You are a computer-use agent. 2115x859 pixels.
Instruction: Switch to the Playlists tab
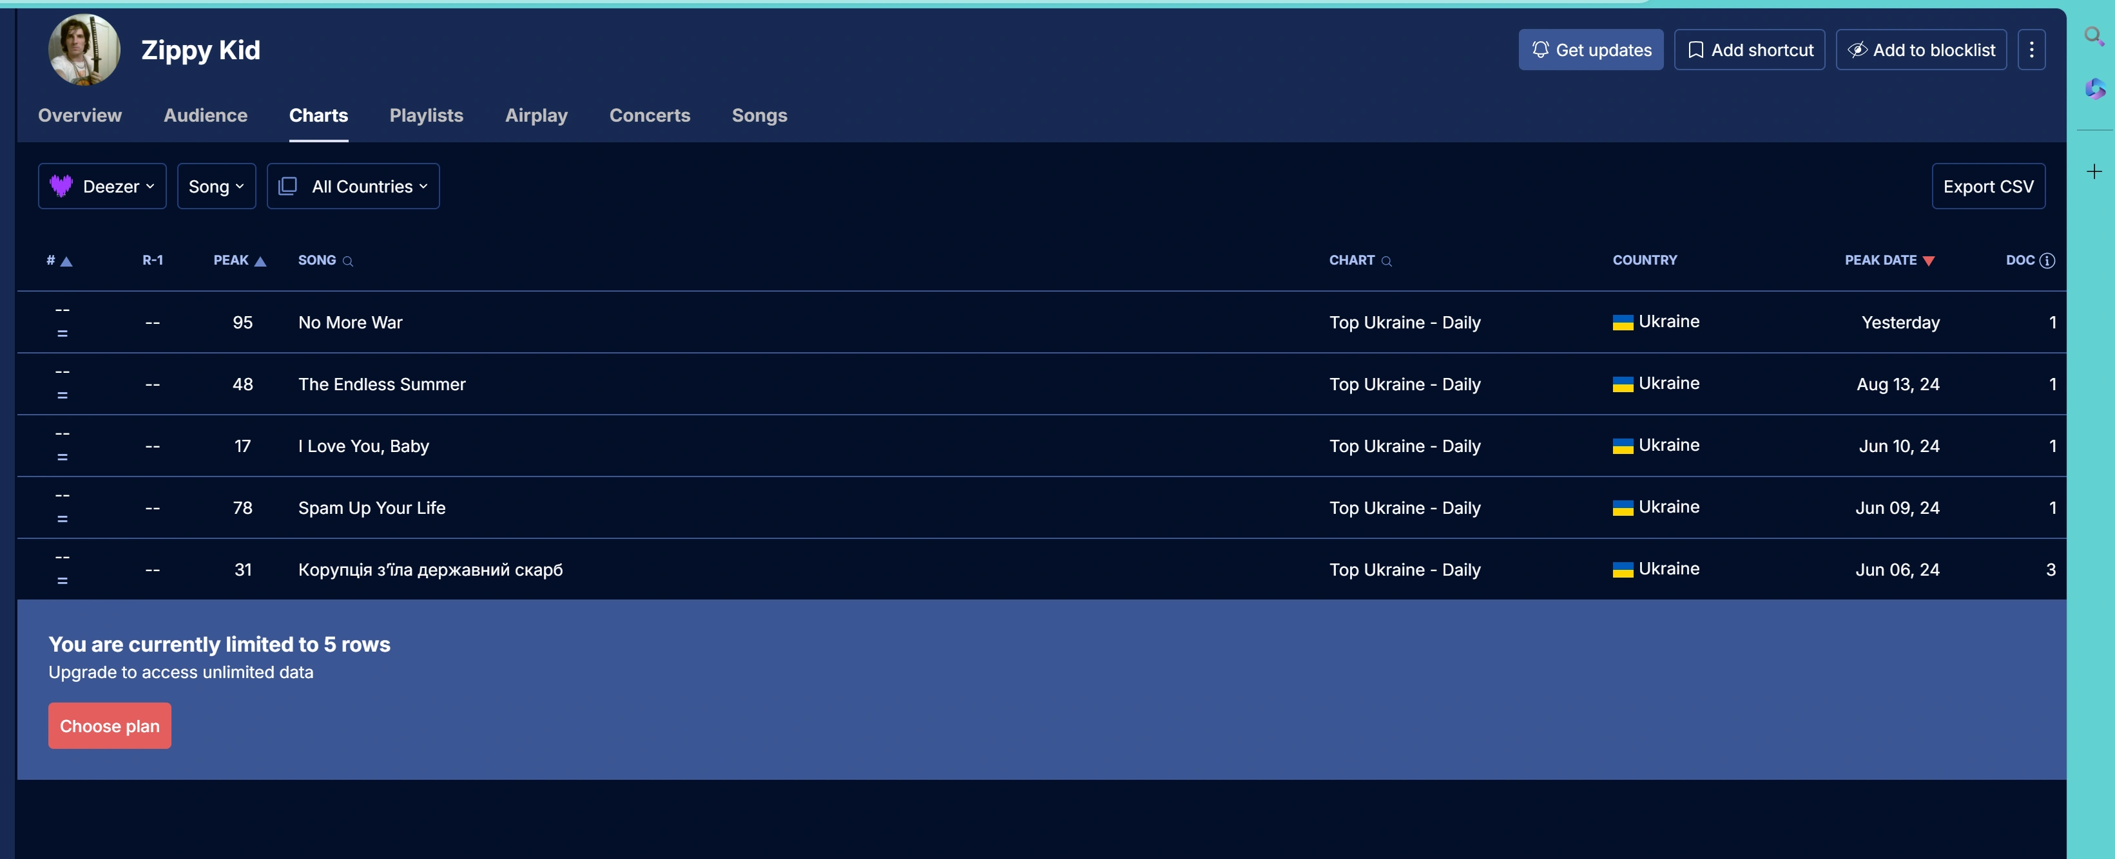(426, 116)
